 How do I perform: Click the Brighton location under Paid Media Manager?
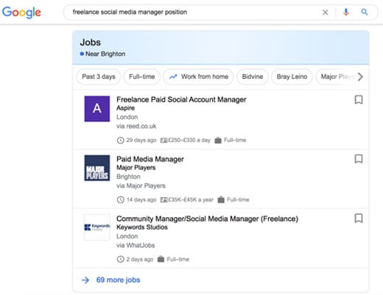point(128,177)
